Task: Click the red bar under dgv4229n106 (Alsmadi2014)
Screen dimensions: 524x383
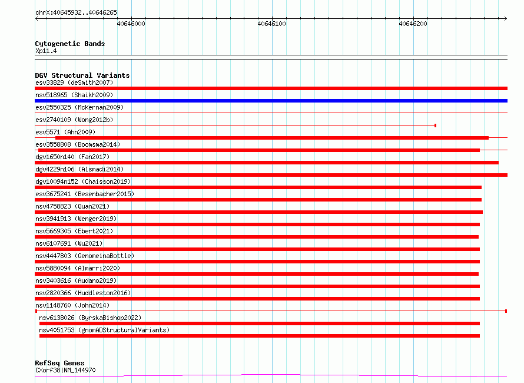Action: point(271,175)
